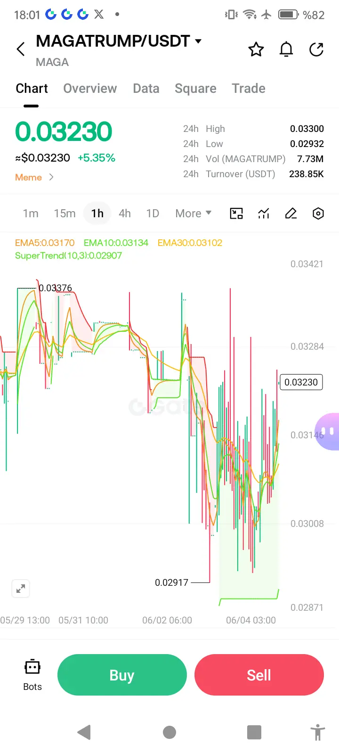Tap the 0.03421 price axis label
This screenshot has width=339, height=754.
point(307,264)
